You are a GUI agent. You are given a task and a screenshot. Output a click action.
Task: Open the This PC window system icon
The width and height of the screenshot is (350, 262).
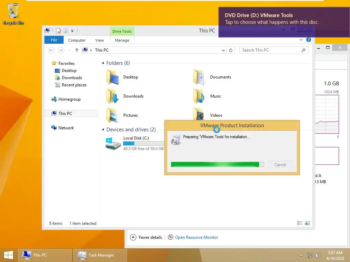(47, 30)
